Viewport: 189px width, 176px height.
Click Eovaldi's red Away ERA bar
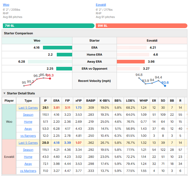[131, 62]
